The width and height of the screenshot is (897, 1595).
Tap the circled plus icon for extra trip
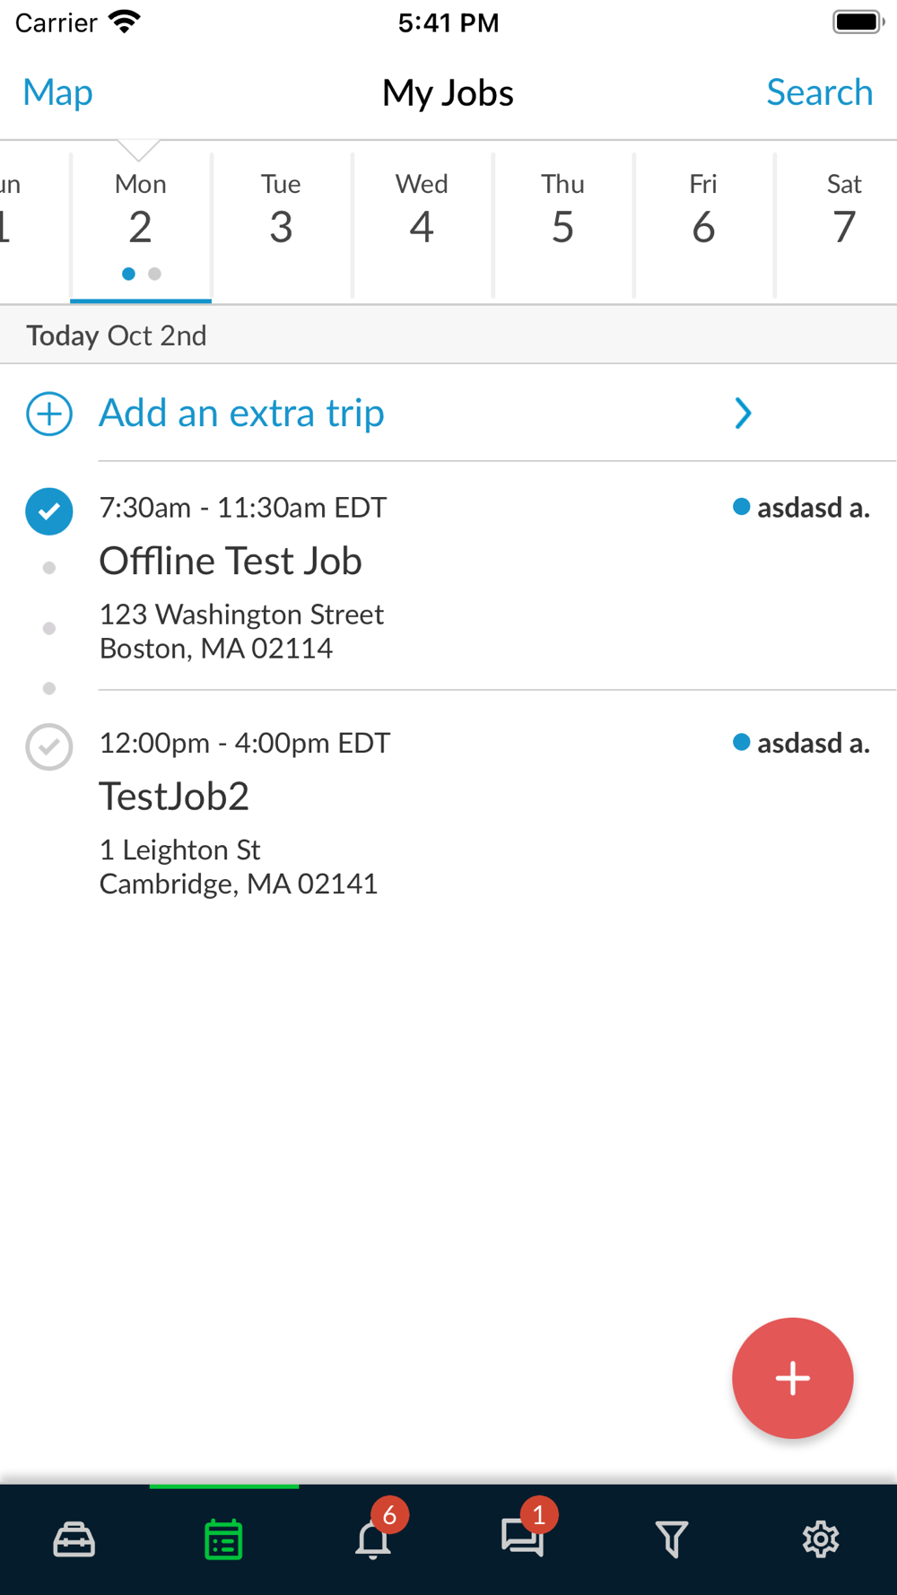[x=49, y=414]
